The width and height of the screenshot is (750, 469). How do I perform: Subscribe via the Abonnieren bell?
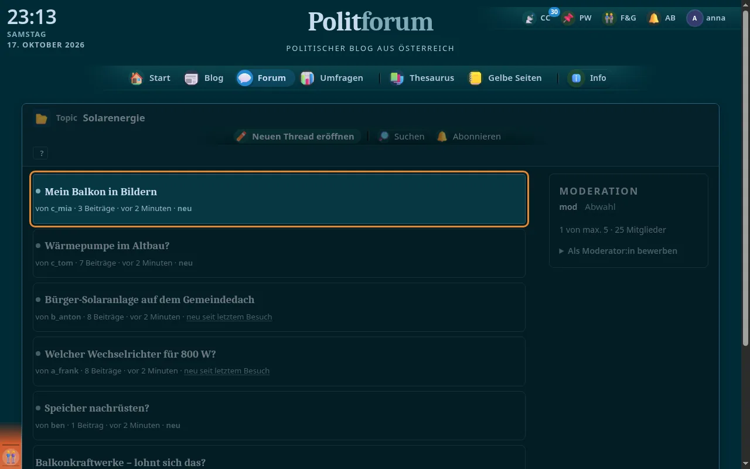pyautogui.click(x=469, y=137)
